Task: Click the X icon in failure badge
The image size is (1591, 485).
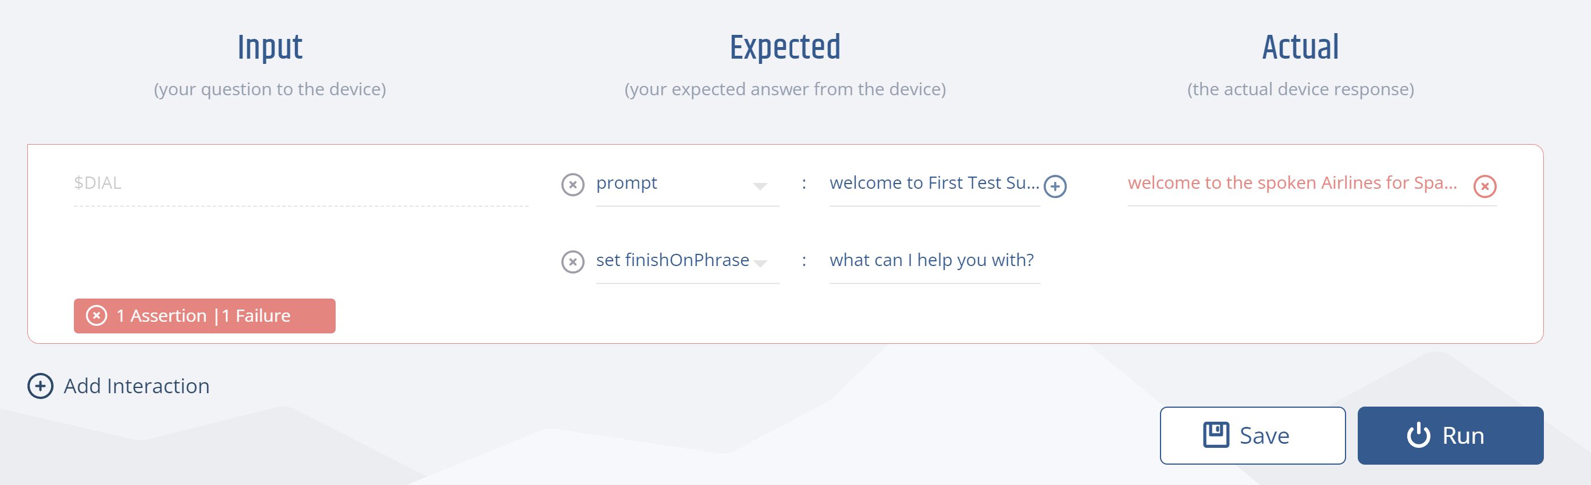Action: click(x=97, y=315)
